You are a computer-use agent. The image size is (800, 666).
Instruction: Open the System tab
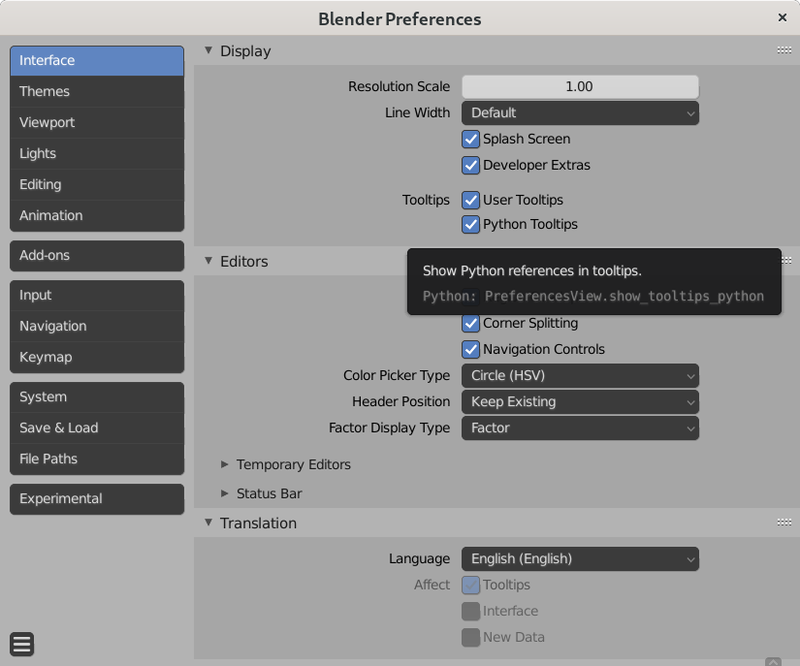(x=97, y=397)
